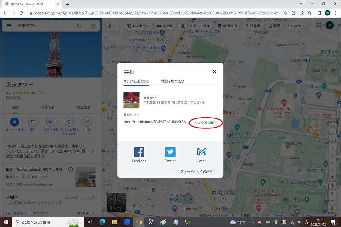Viewport: 341px width, 227px height.
Task: Select the リンクを送信する tab
Action: 136,81
